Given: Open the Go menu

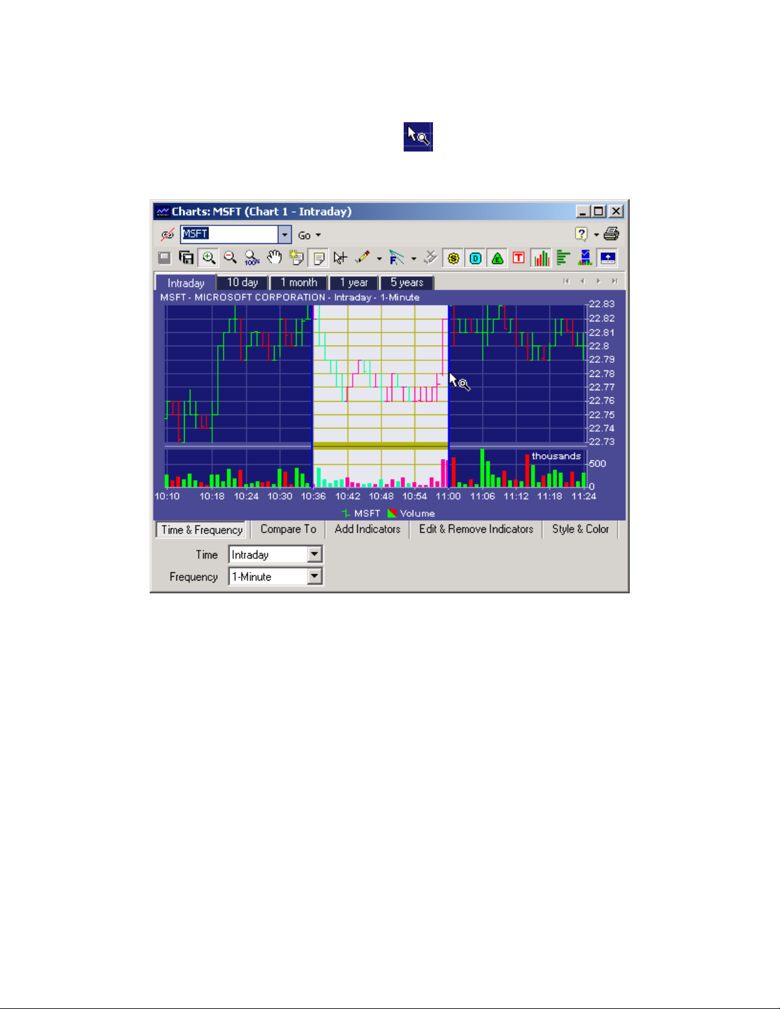Looking at the screenshot, I should coord(309,236).
